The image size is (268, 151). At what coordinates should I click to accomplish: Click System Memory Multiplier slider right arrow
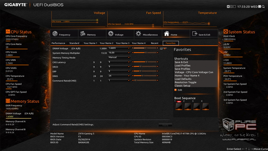click(x=158, y=53)
